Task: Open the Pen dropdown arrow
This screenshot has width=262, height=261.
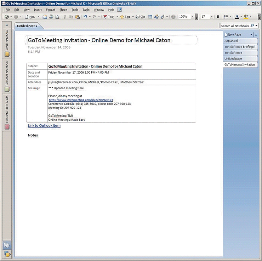Action: 167,17
